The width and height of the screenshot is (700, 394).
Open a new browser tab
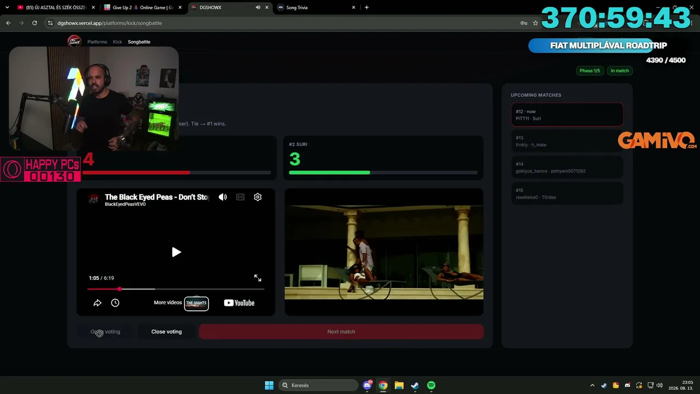click(x=366, y=8)
